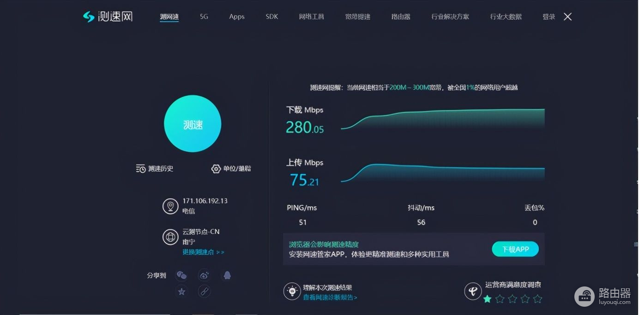Open the 5G menu item
The width and height of the screenshot is (639, 315).
204,17
